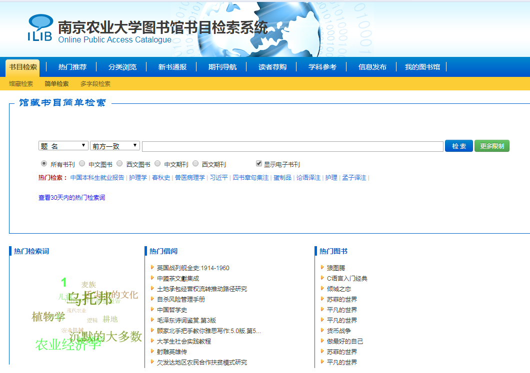The height and width of the screenshot is (373, 530).
Task: Click 货币战争 in the 热门图书 list
Action: point(339,331)
